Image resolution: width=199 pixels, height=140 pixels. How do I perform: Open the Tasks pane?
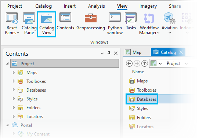tap(131, 21)
